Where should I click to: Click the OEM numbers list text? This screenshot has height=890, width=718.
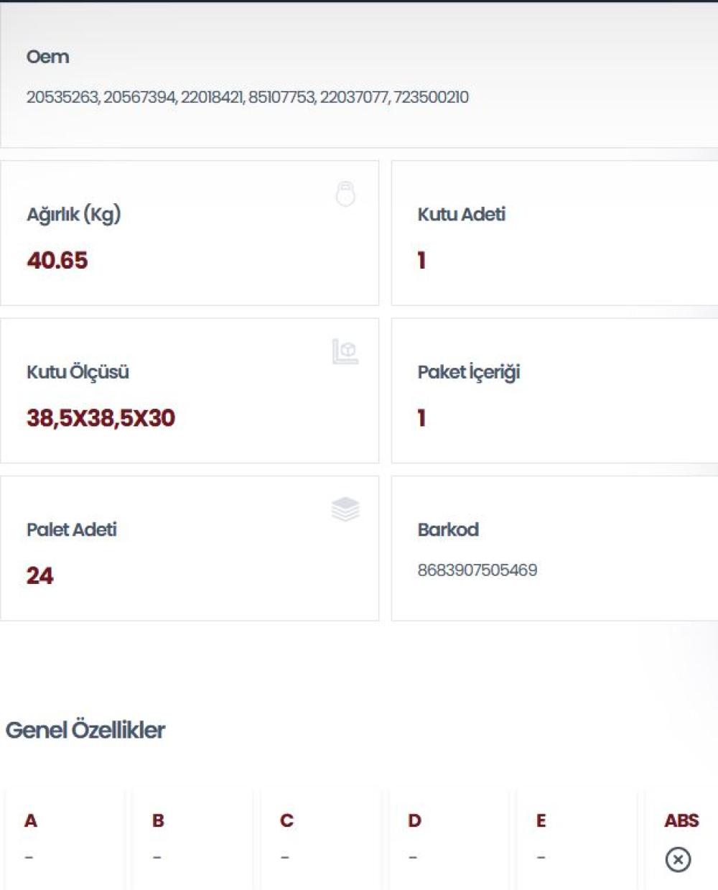pyautogui.click(x=247, y=97)
